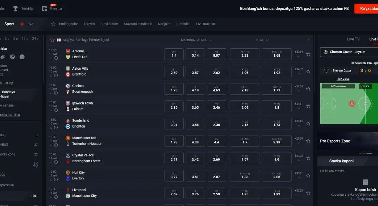Open Natijalar menu item

pos(164,24)
